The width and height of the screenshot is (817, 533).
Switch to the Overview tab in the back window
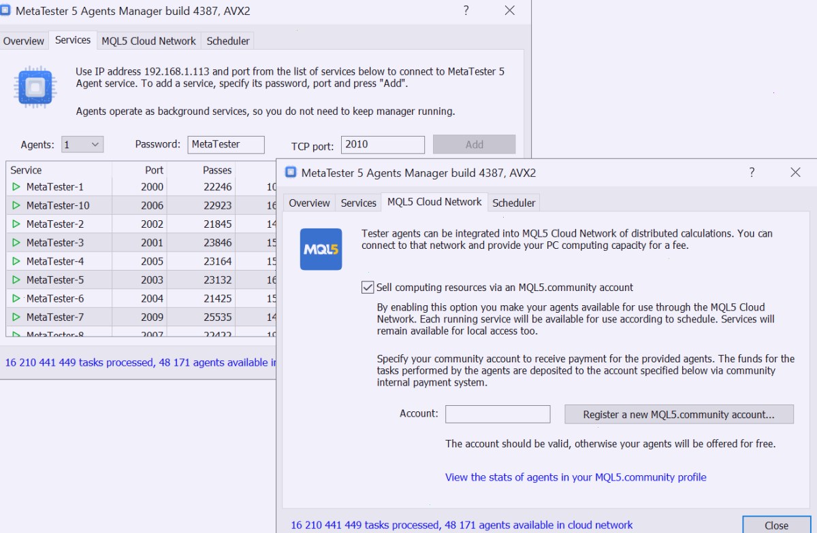(x=24, y=41)
